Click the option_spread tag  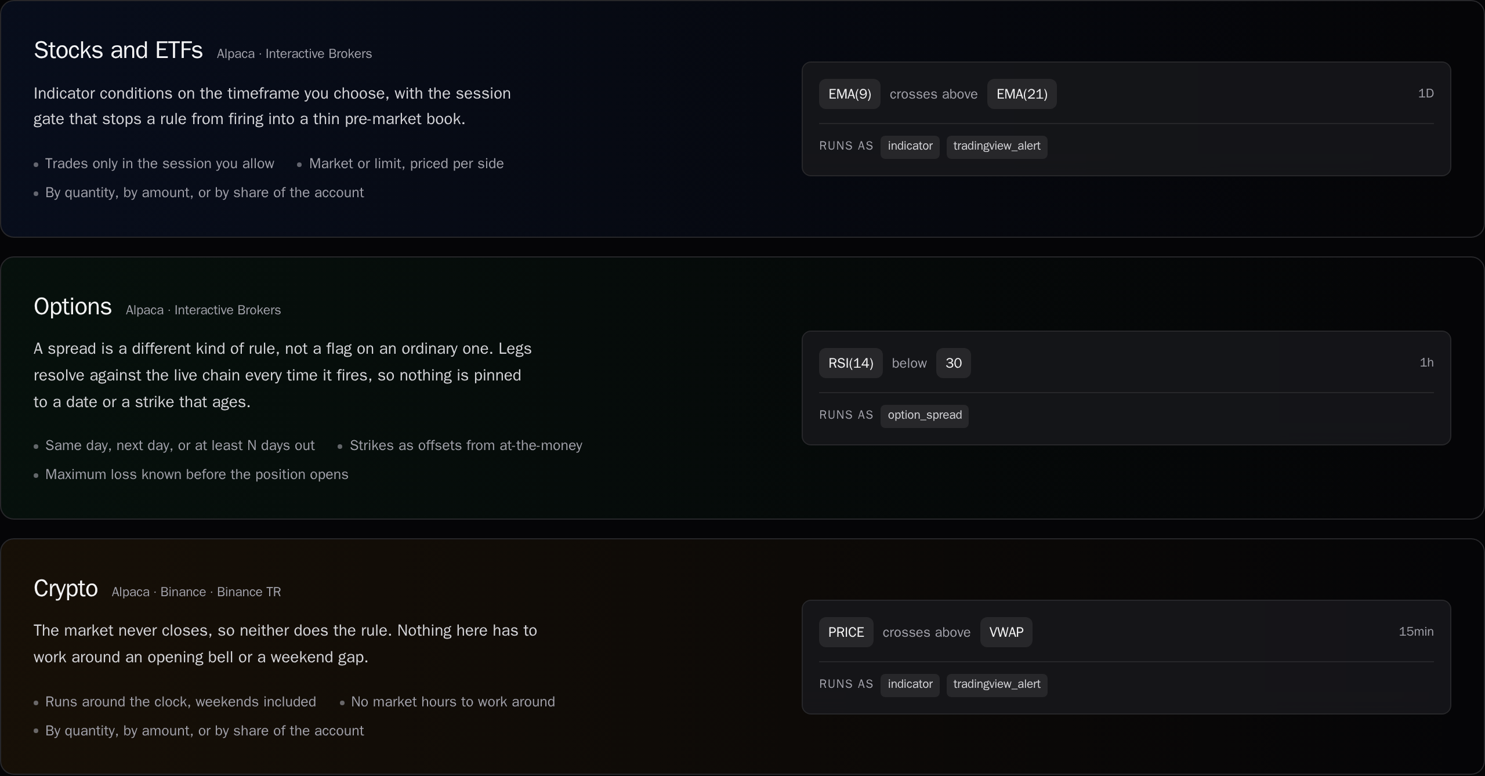925,416
